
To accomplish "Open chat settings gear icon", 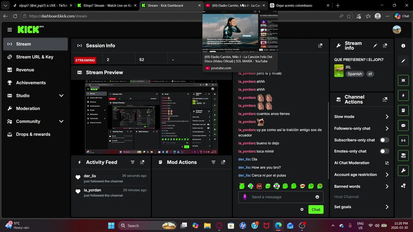I will [302, 209].
